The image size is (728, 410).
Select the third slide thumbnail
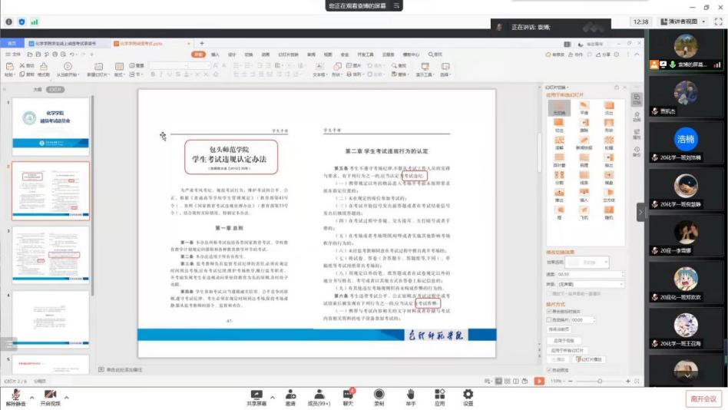point(51,255)
